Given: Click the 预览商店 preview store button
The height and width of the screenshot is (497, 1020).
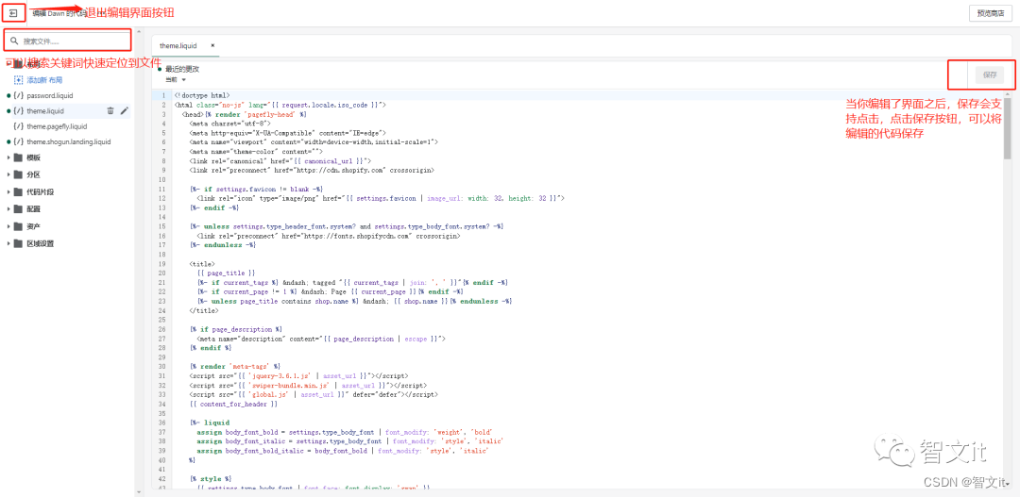Looking at the screenshot, I should [990, 13].
